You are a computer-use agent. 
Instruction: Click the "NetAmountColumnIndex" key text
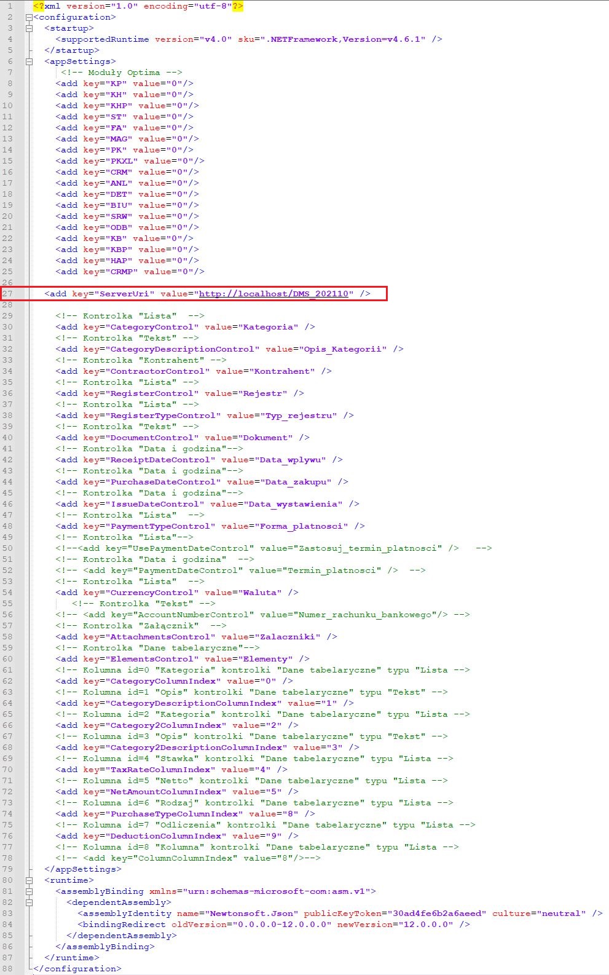click(167, 792)
